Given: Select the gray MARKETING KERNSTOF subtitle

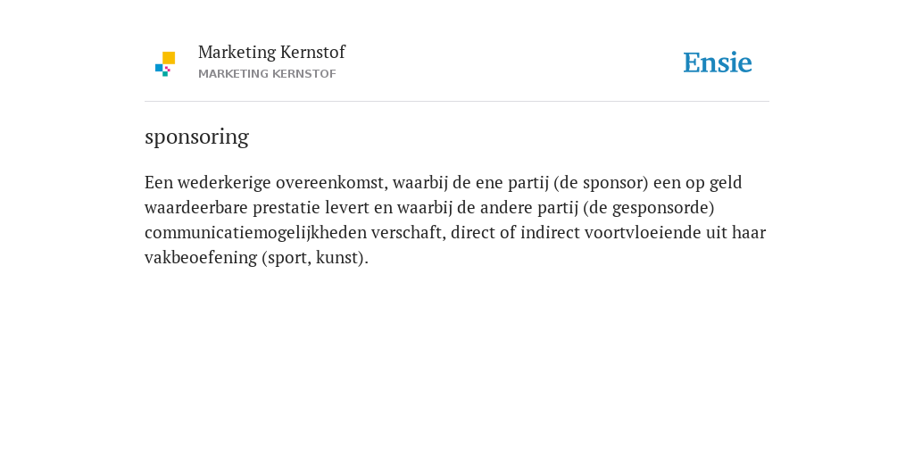Looking at the screenshot, I should coord(267,74).
